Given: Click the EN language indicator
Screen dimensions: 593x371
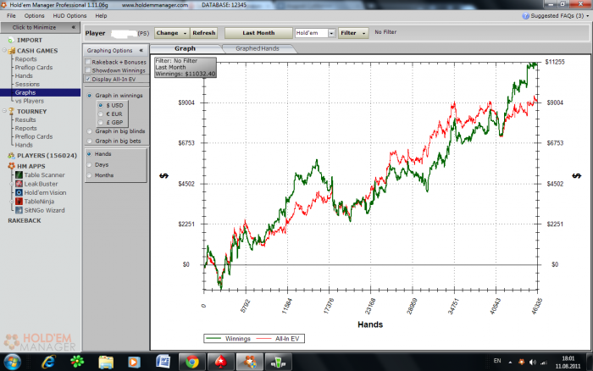Looking at the screenshot, I should point(497,361).
